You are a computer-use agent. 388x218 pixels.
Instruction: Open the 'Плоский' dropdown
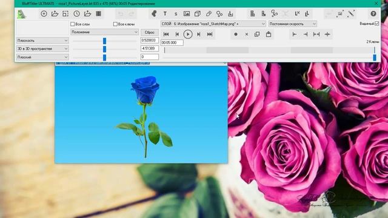pos(42,57)
